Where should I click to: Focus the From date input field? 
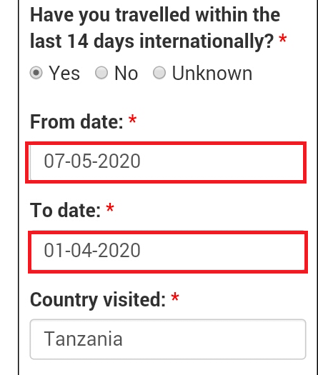166,163
